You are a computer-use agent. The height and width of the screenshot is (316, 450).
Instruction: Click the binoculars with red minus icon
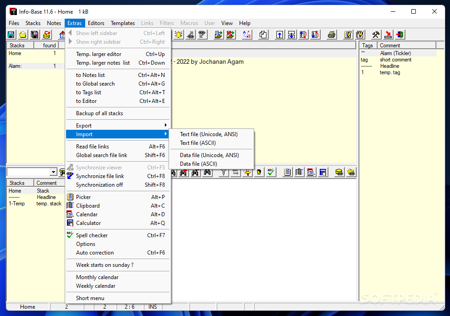pos(195,172)
